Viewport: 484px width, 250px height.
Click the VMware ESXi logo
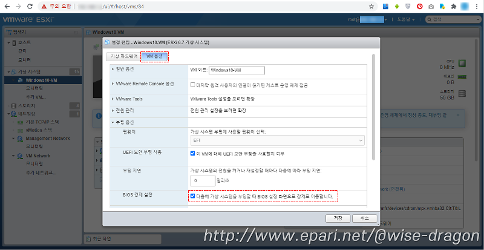coord(28,19)
